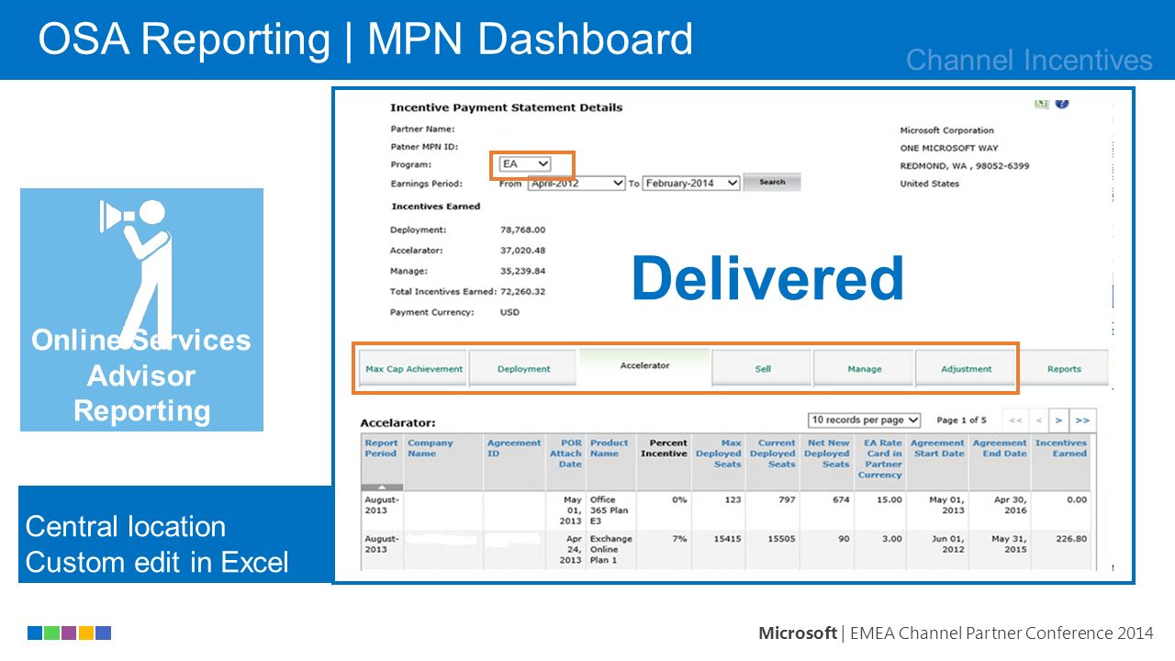This screenshot has height=661, width=1175.
Task: Open the Manage tab
Action: point(864,369)
